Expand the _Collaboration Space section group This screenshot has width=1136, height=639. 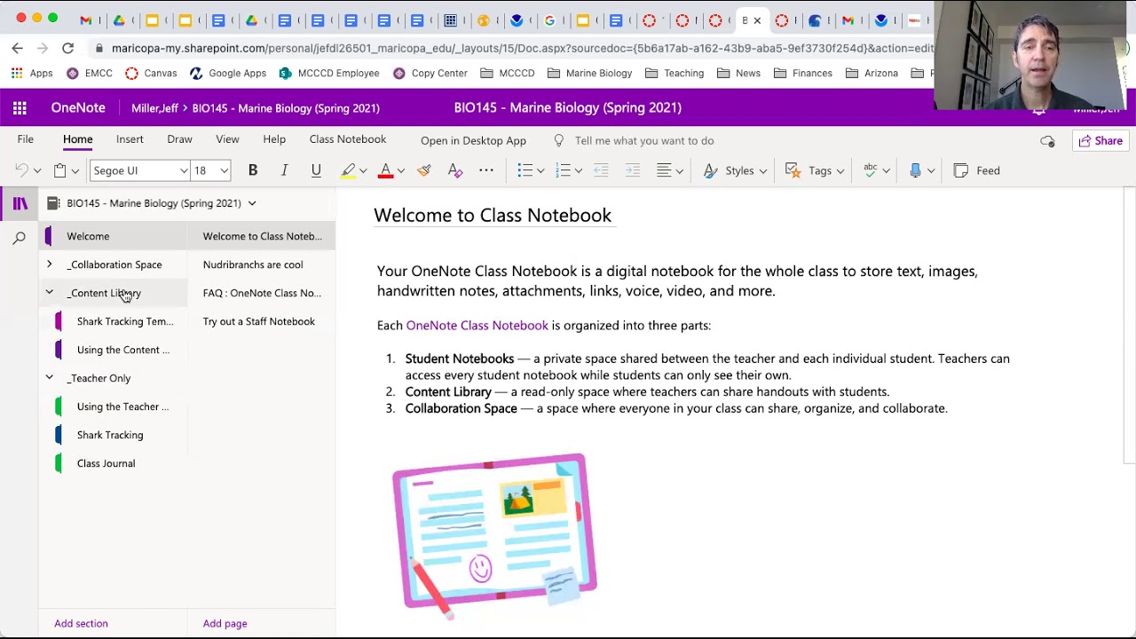tap(49, 264)
